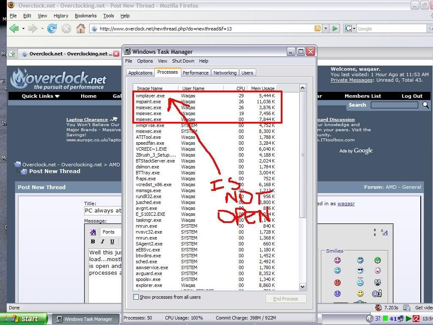Insert the red angry smiley
Image resolution: width=433 pixels, height=325 pixels.
337,282
